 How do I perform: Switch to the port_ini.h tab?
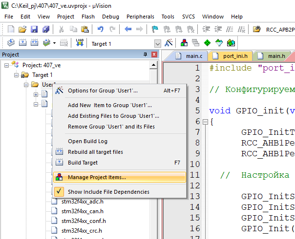coord(230,56)
